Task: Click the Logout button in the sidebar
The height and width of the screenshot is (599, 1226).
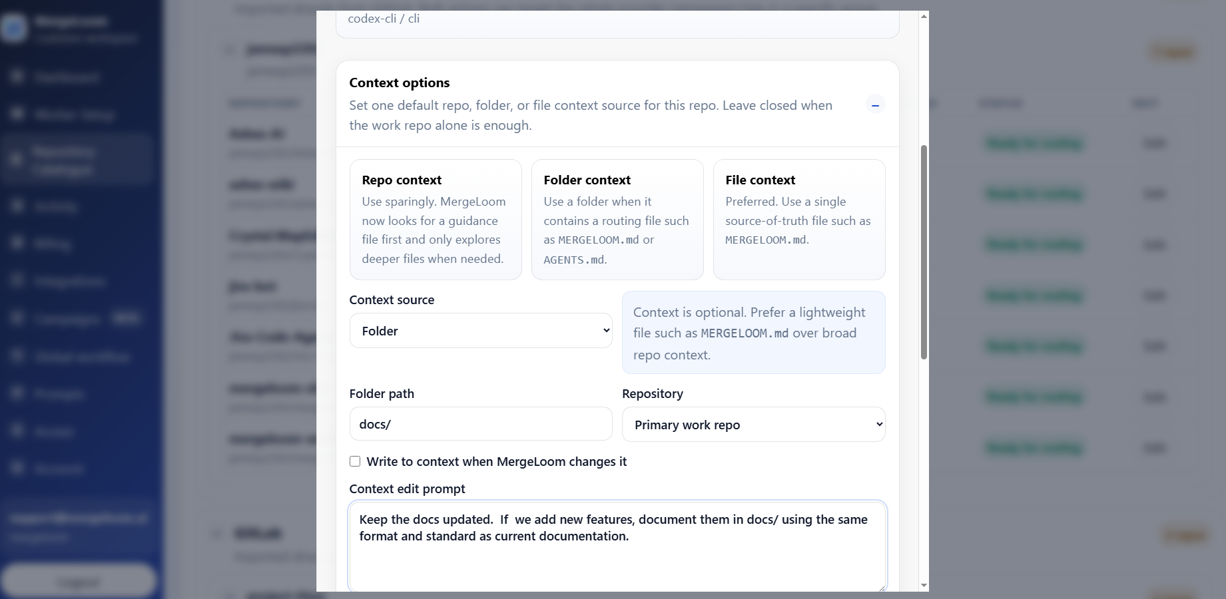Action: point(79,582)
